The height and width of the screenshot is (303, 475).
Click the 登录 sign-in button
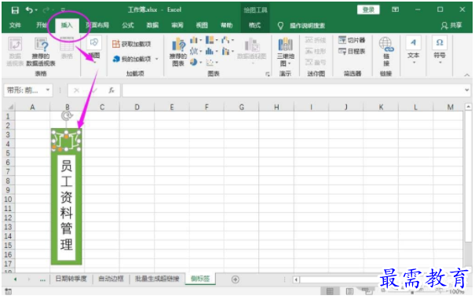(368, 9)
